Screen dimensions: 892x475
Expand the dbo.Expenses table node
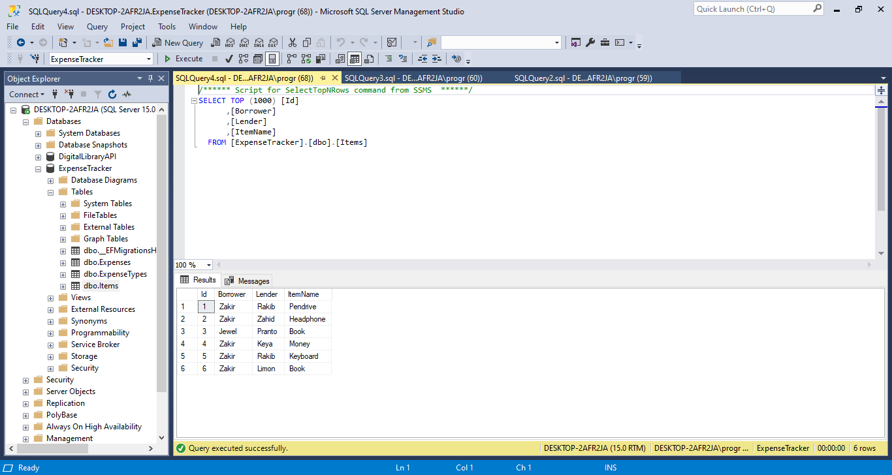63,262
